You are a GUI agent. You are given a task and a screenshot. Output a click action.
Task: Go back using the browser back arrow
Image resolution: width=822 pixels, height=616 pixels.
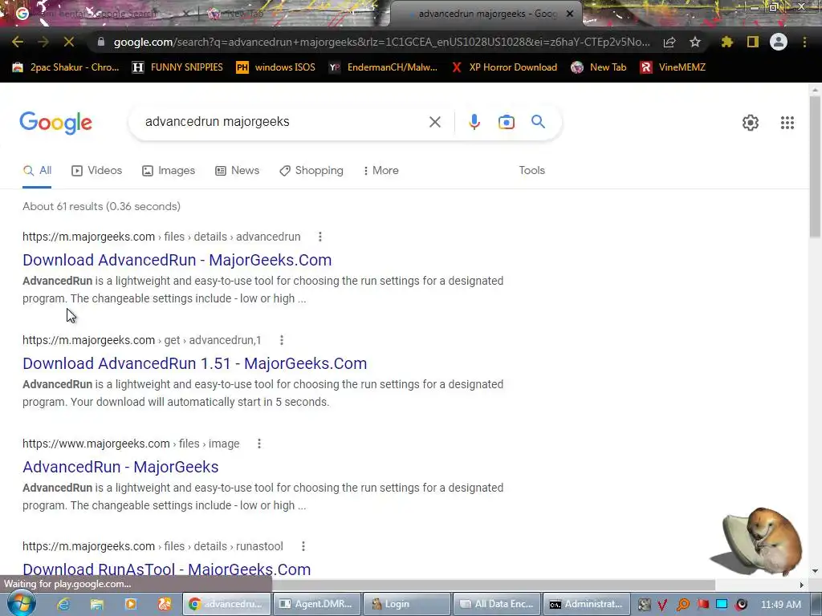(x=18, y=42)
